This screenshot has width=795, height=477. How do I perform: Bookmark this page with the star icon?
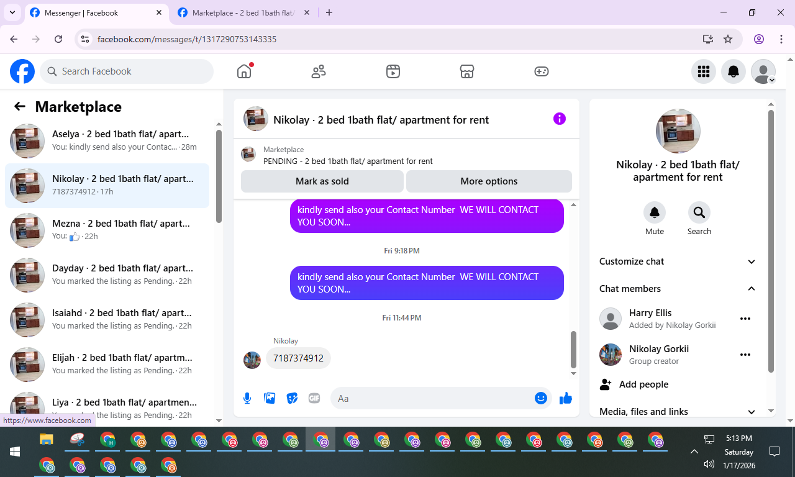728,39
